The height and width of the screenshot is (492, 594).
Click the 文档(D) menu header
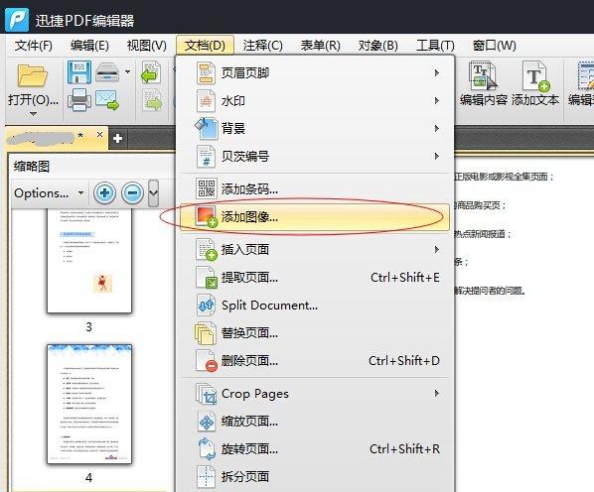tap(205, 46)
